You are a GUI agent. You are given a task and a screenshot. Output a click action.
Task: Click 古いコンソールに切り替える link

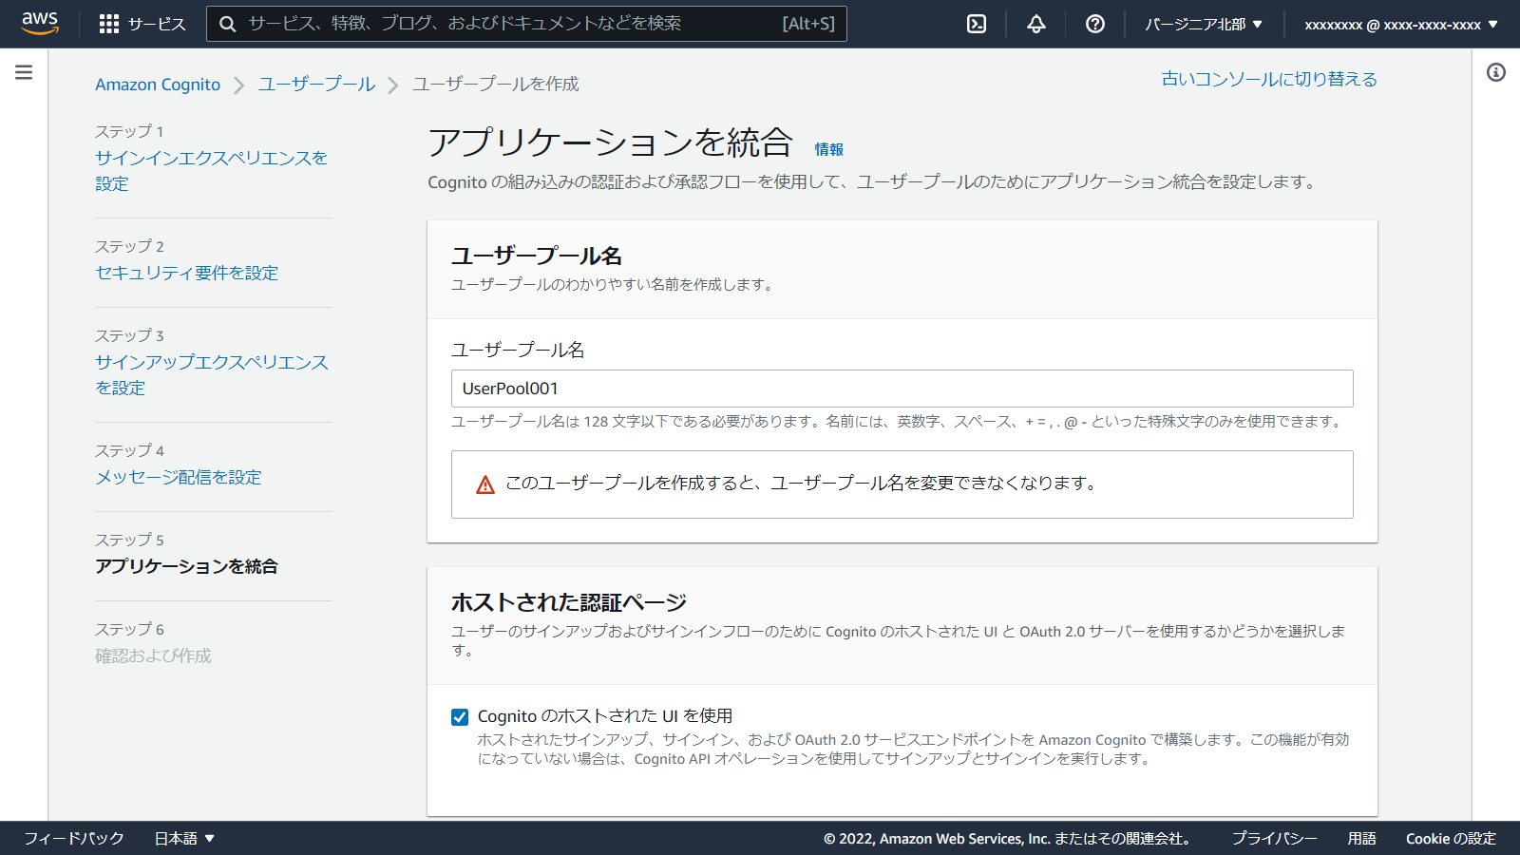click(x=1268, y=79)
